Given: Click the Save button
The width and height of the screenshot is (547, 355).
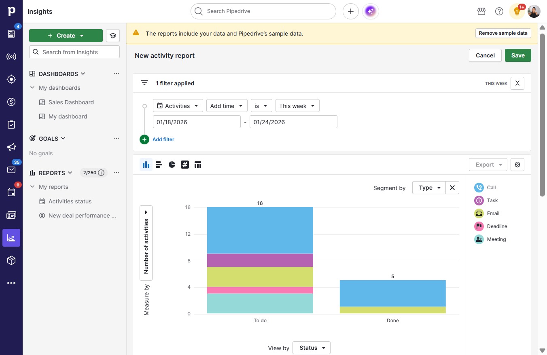Looking at the screenshot, I should click(518, 55).
